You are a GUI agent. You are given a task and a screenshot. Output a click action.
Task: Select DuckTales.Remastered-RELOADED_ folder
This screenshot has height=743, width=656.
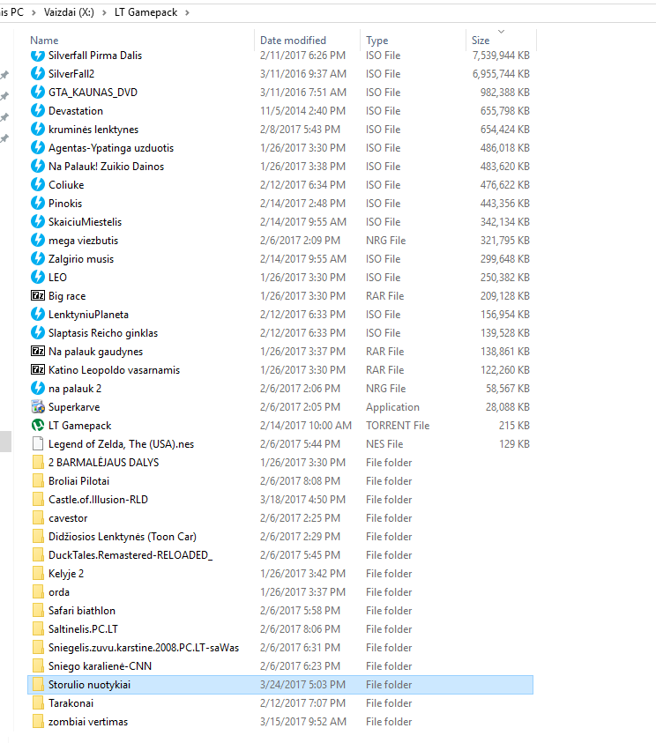[x=130, y=554]
